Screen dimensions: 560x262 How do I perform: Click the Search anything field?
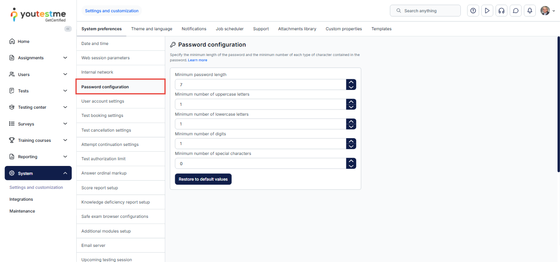pos(425,11)
